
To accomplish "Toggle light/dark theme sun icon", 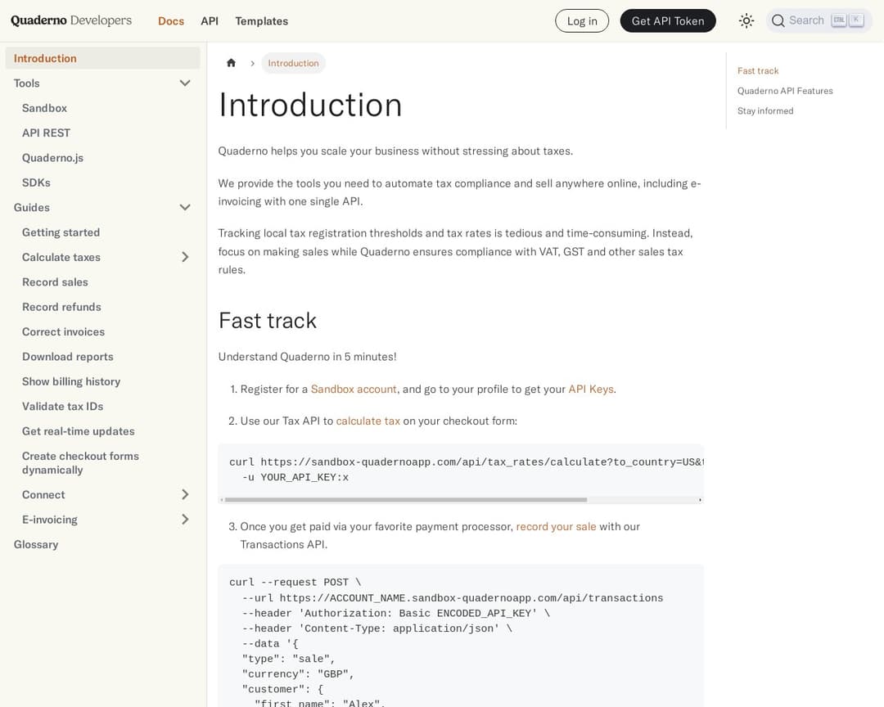I will coord(746,20).
